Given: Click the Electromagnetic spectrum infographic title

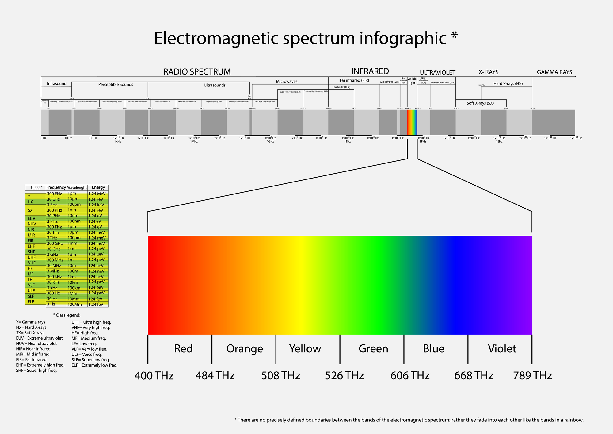Looking at the screenshot, I should click(x=306, y=38).
